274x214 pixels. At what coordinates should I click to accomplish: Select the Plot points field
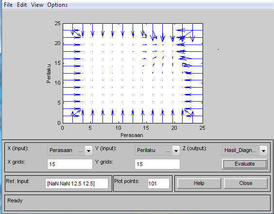[x=158, y=183]
